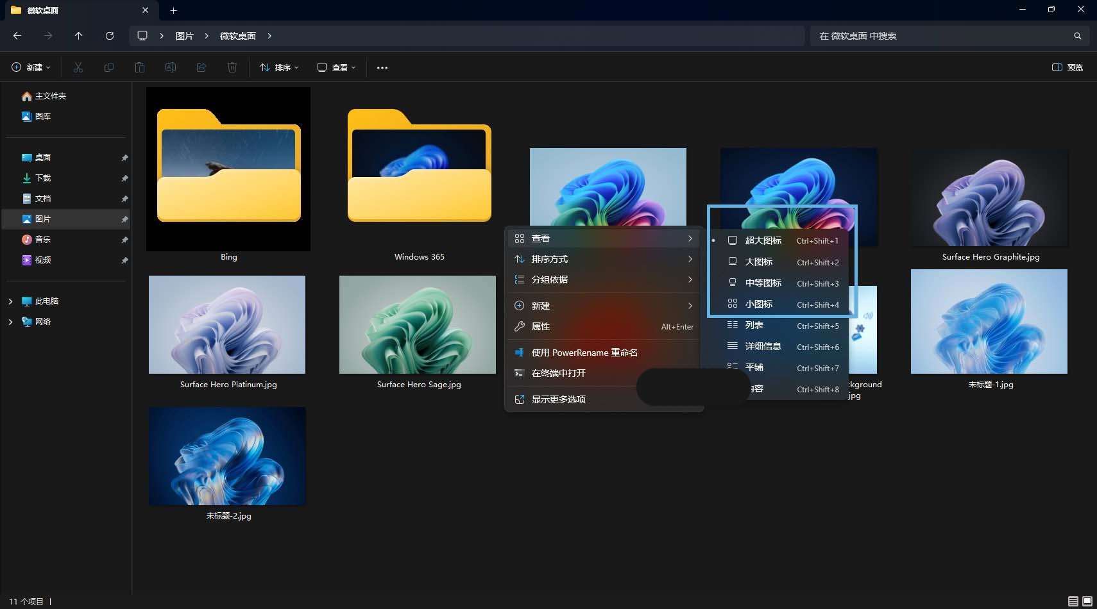Click the Share icon in the toolbar
This screenshot has width=1097, height=609.
pyautogui.click(x=201, y=67)
